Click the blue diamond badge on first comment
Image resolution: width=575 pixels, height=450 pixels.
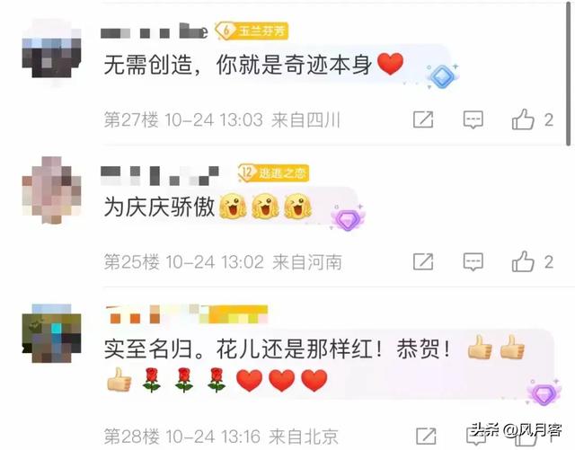pos(442,76)
